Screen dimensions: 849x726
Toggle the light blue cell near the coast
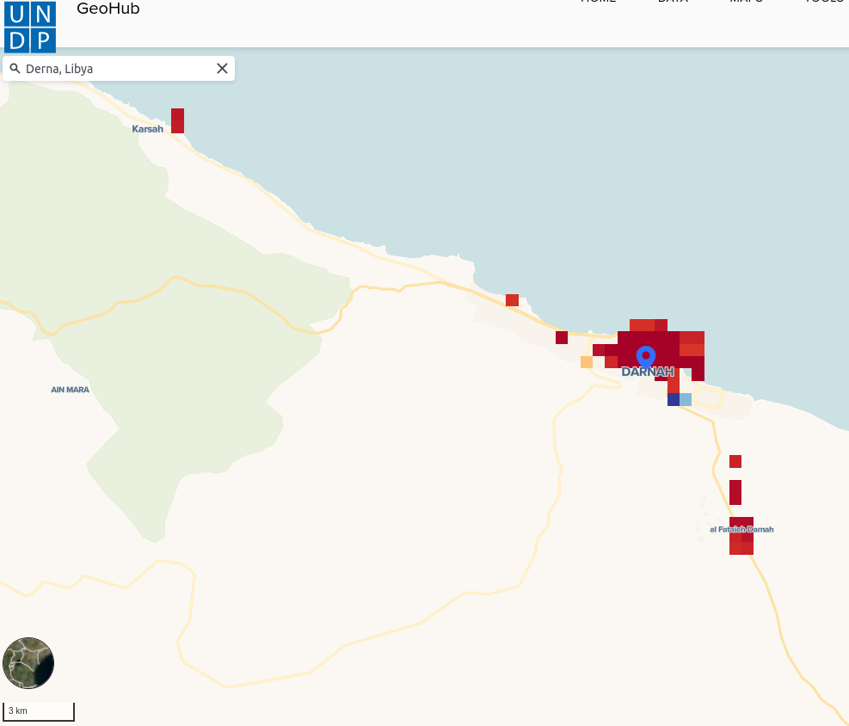[686, 399]
